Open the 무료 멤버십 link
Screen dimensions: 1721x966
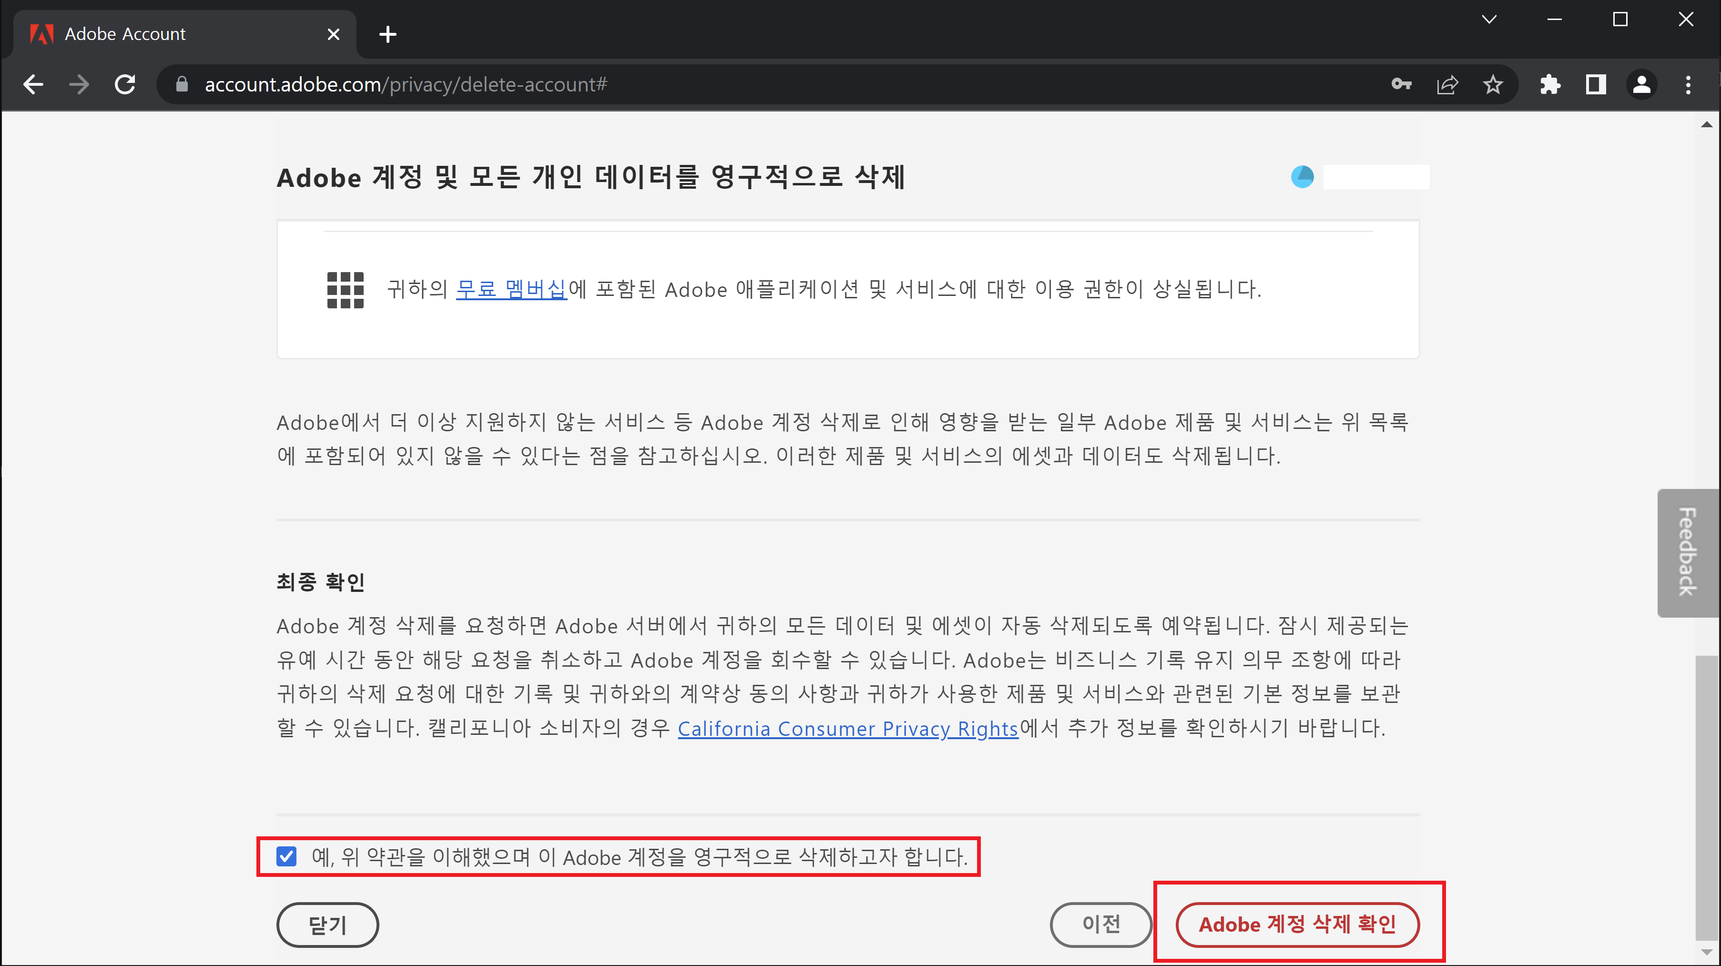(511, 289)
